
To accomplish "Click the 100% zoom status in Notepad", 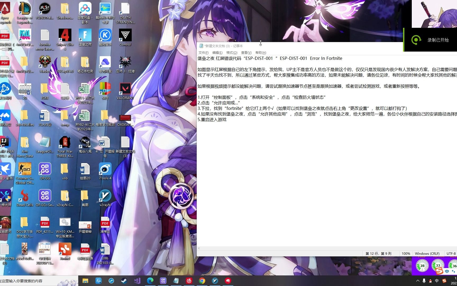I will (406, 253).
